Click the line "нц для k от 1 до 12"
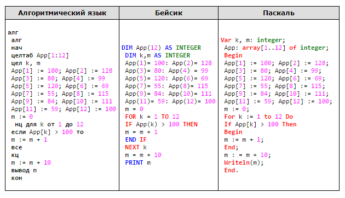This screenshot has width=345, height=198. pos(49,124)
